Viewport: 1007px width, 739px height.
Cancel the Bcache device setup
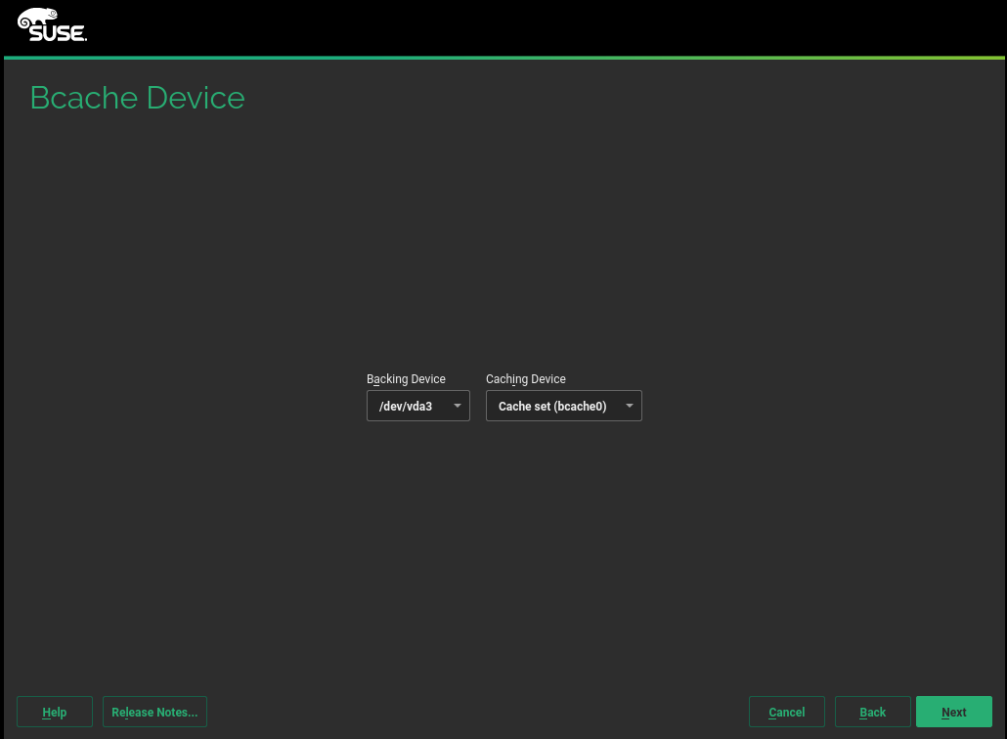coord(786,712)
